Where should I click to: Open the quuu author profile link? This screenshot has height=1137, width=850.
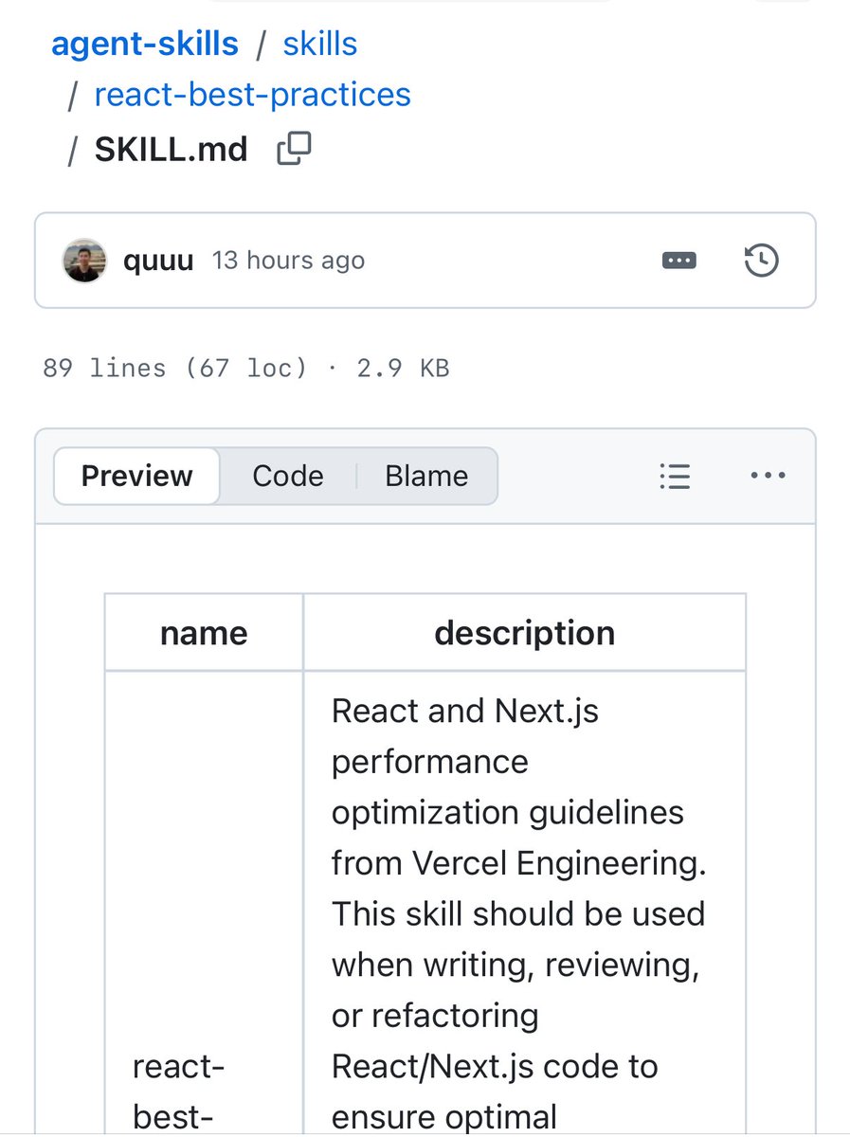(158, 261)
